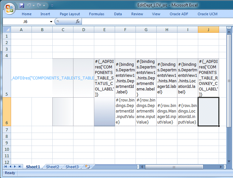233x178 pixels.
Task: Go to last sheet navigation arrow
Action: pyautogui.click(x=20, y=167)
